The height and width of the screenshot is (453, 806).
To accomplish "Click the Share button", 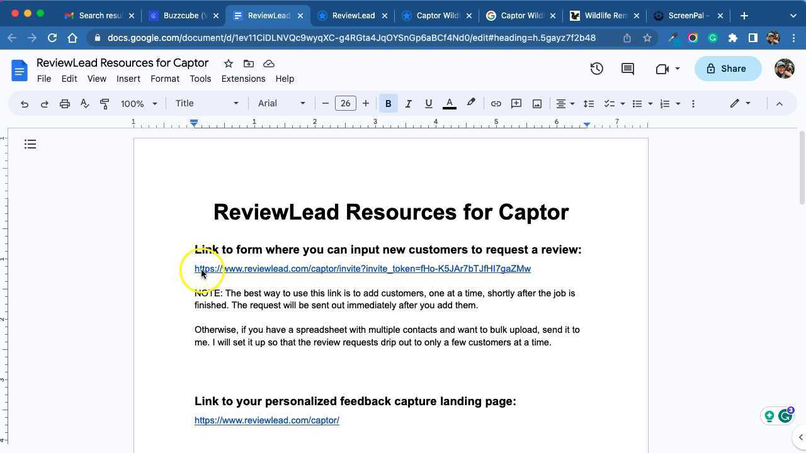I will point(726,69).
